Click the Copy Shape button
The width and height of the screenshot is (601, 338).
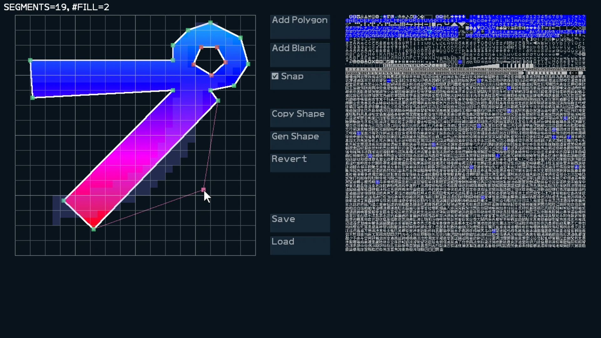pyautogui.click(x=300, y=118)
